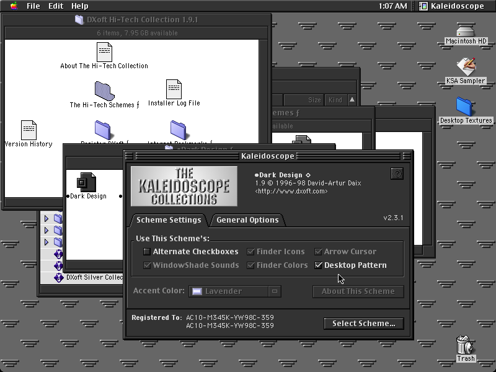Select the Installer Log File icon
Image resolution: width=496 pixels, height=372 pixels.
[x=174, y=89]
